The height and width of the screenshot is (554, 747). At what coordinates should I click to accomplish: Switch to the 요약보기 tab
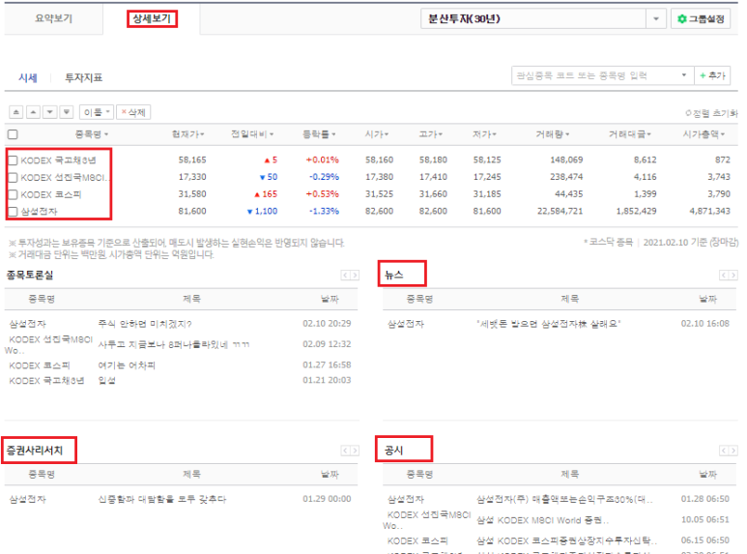(53, 18)
